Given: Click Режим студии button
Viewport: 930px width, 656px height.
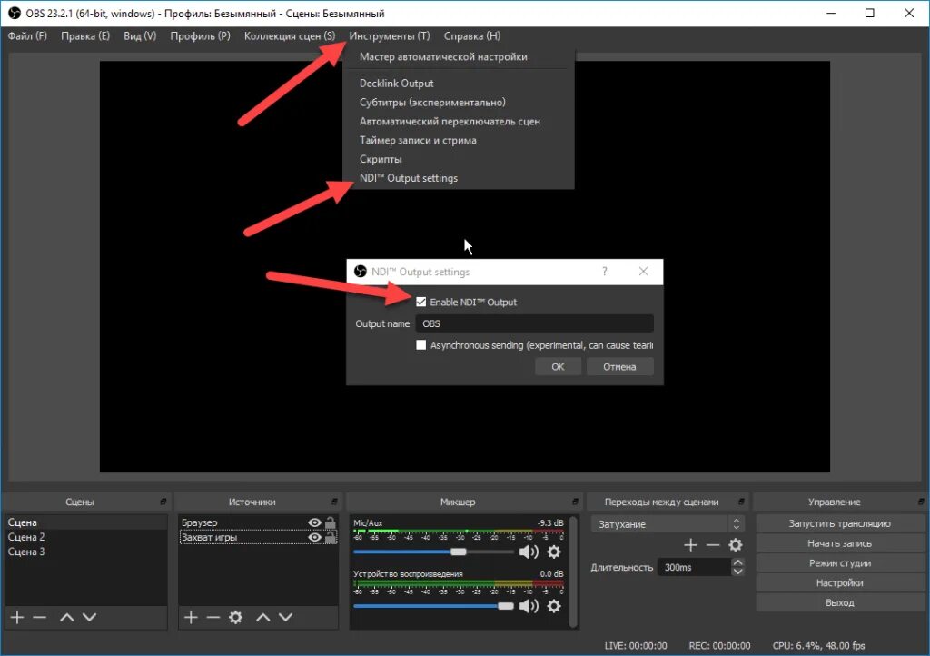Looking at the screenshot, I should [x=839, y=563].
